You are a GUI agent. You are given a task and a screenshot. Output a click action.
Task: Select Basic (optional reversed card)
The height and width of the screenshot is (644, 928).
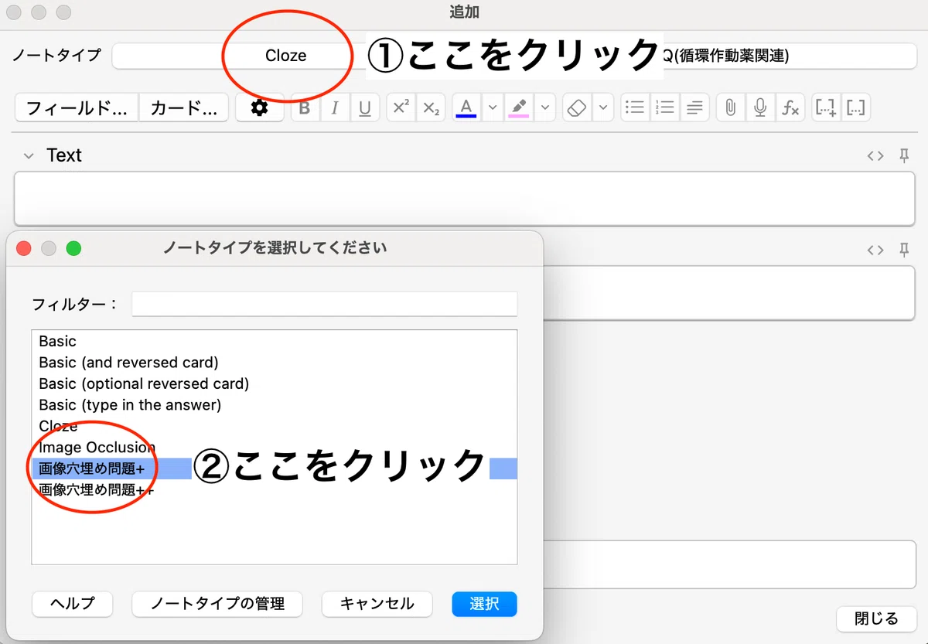click(x=275, y=383)
